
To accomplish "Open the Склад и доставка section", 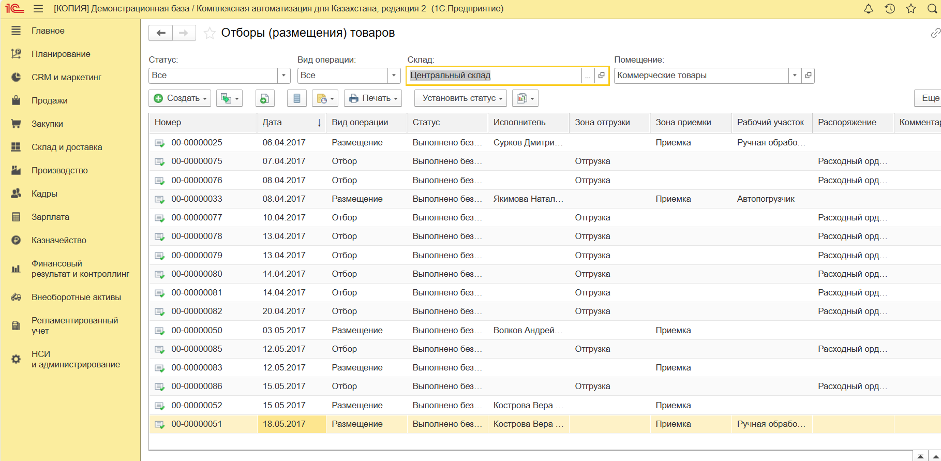I will 67,147.
